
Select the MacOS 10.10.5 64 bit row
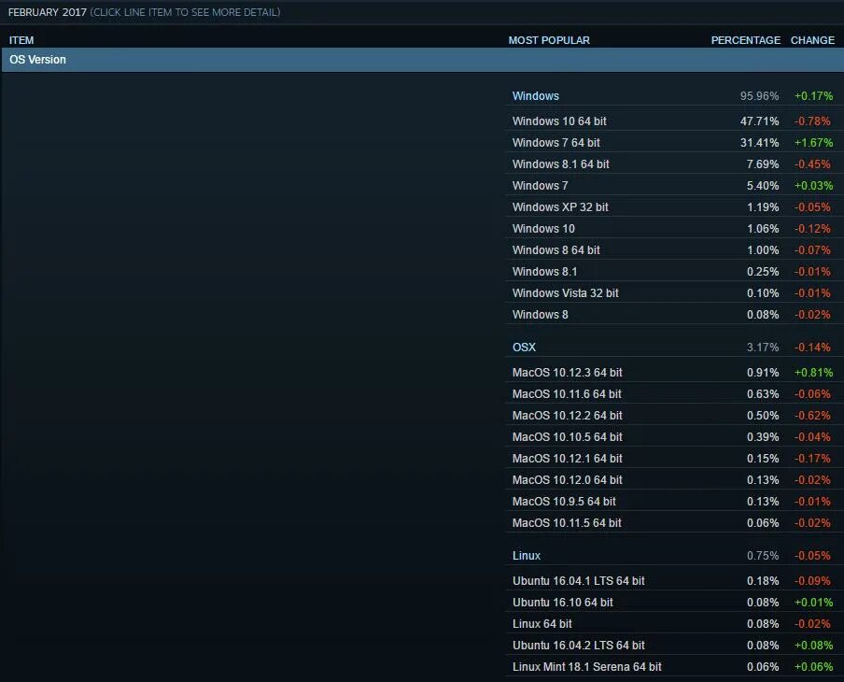click(674, 437)
